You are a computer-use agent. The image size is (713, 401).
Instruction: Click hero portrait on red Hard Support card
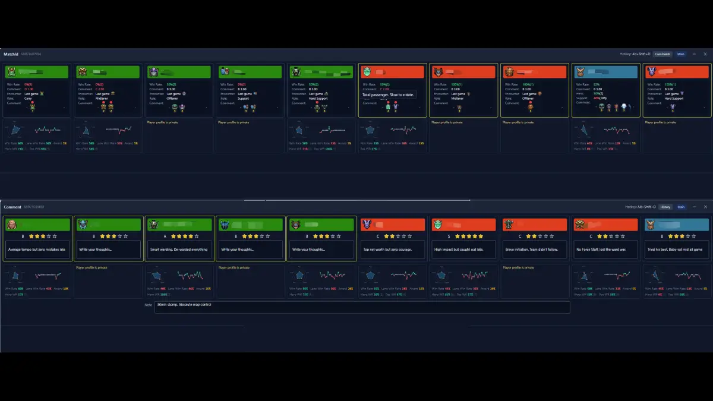[652, 72]
